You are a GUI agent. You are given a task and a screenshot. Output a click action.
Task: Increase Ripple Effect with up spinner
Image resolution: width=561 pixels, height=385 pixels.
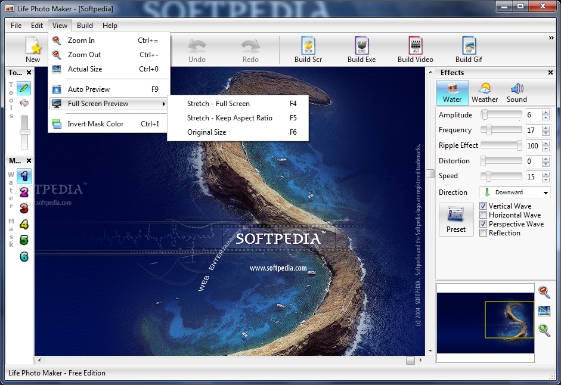[x=545, y=143]
